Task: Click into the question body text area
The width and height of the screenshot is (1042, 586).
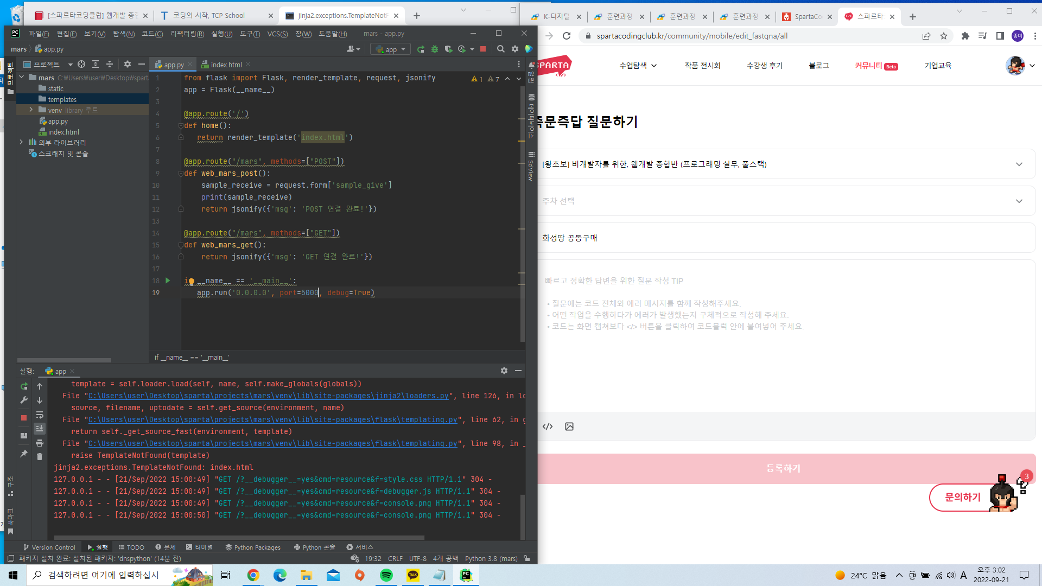Action: click(x=785, y=336)
